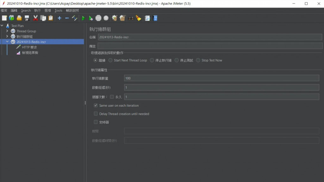This screenshot has height=182, width=324.
Task: Click the Copy icon in toolbar
Action: (x=43, y=18)
